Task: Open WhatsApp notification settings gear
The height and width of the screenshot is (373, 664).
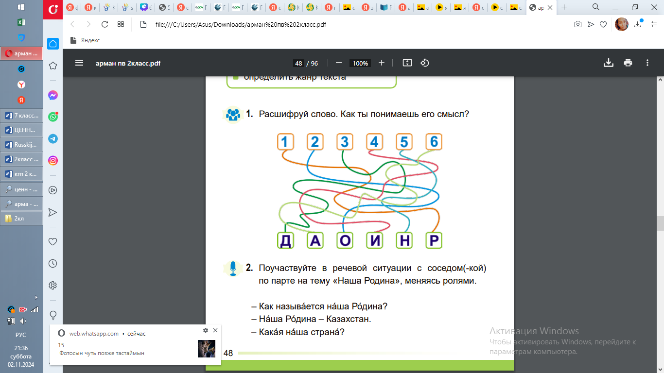Action: coord(206,330)
